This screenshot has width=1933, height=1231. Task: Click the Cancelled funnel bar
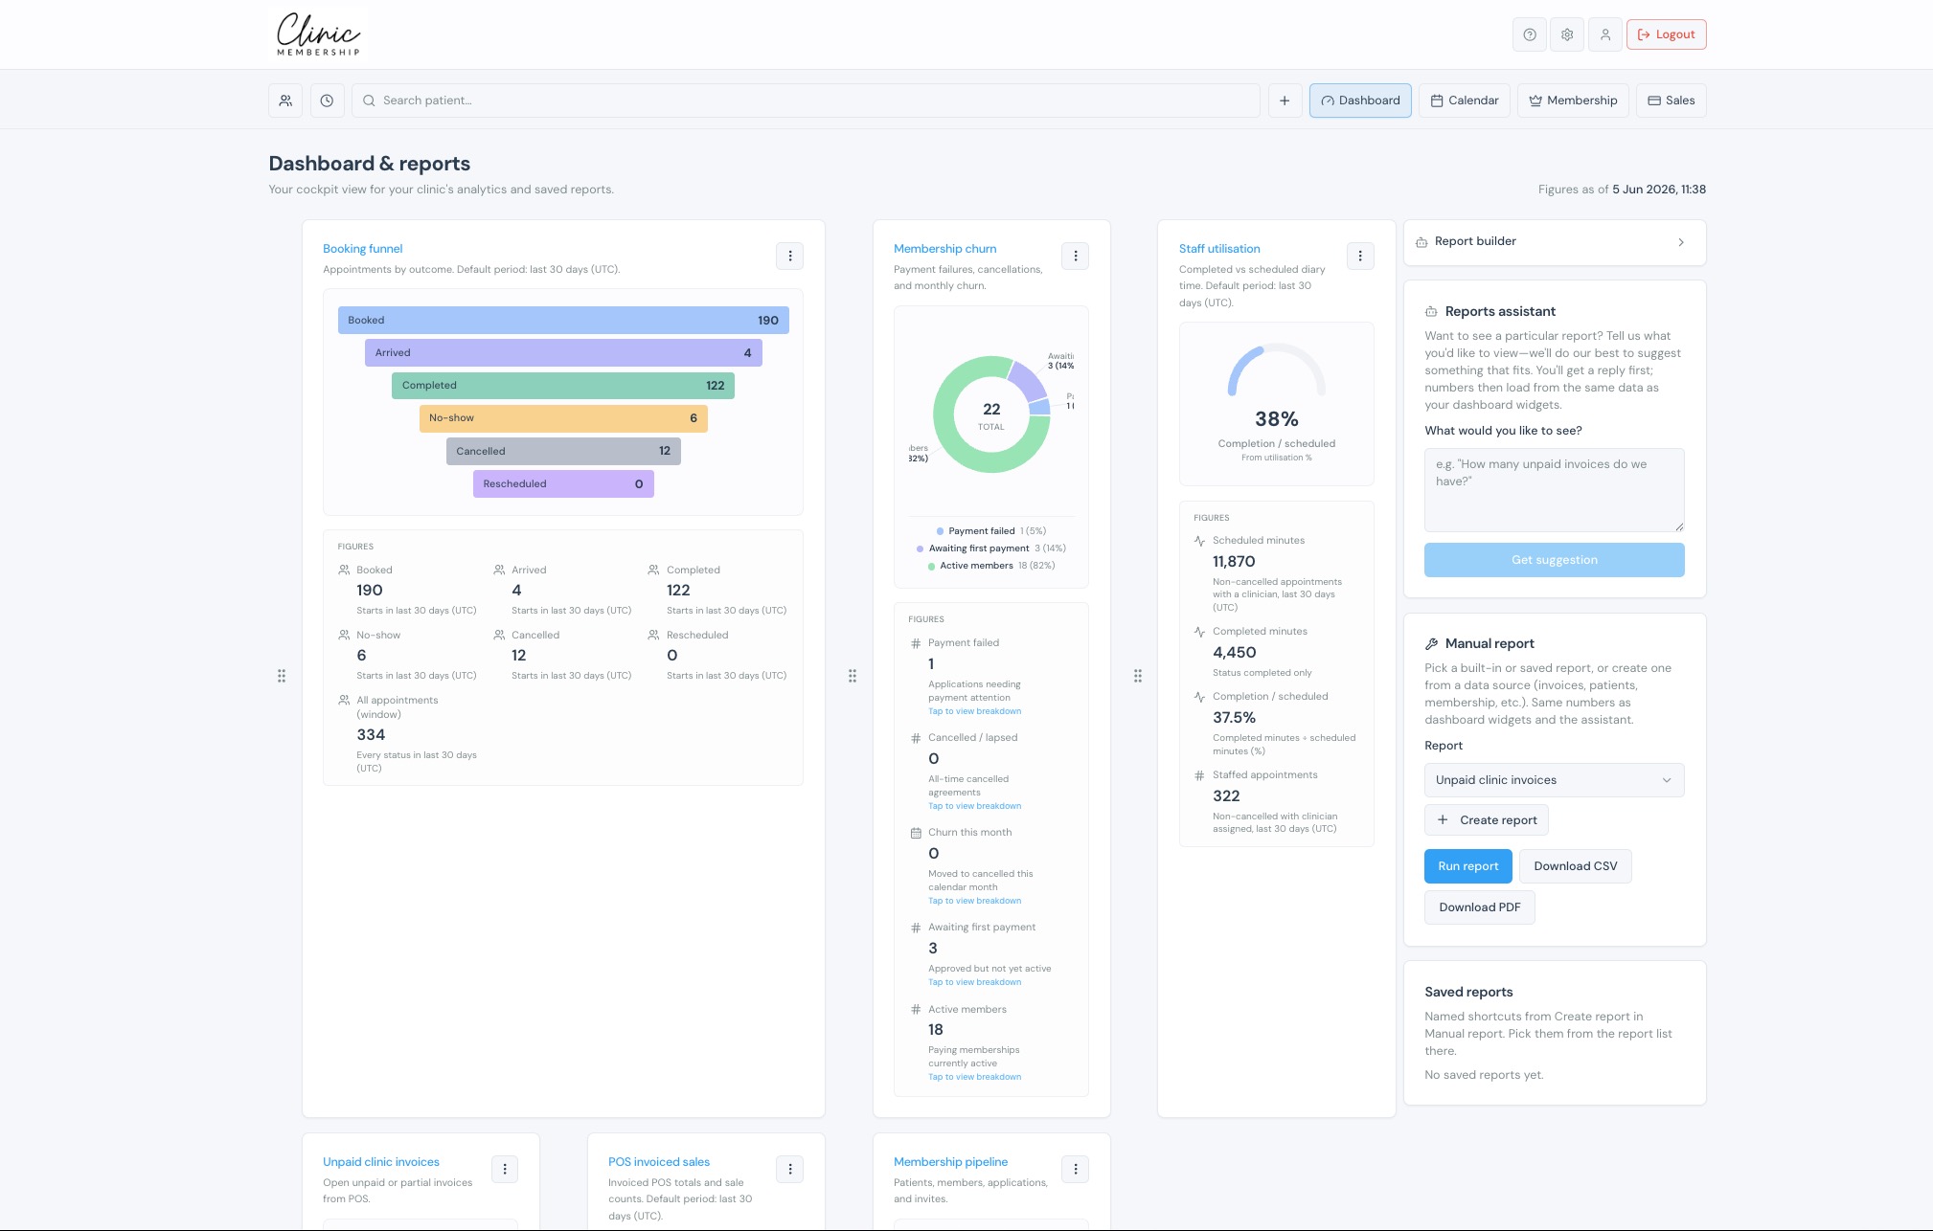(x=563, y=451)
